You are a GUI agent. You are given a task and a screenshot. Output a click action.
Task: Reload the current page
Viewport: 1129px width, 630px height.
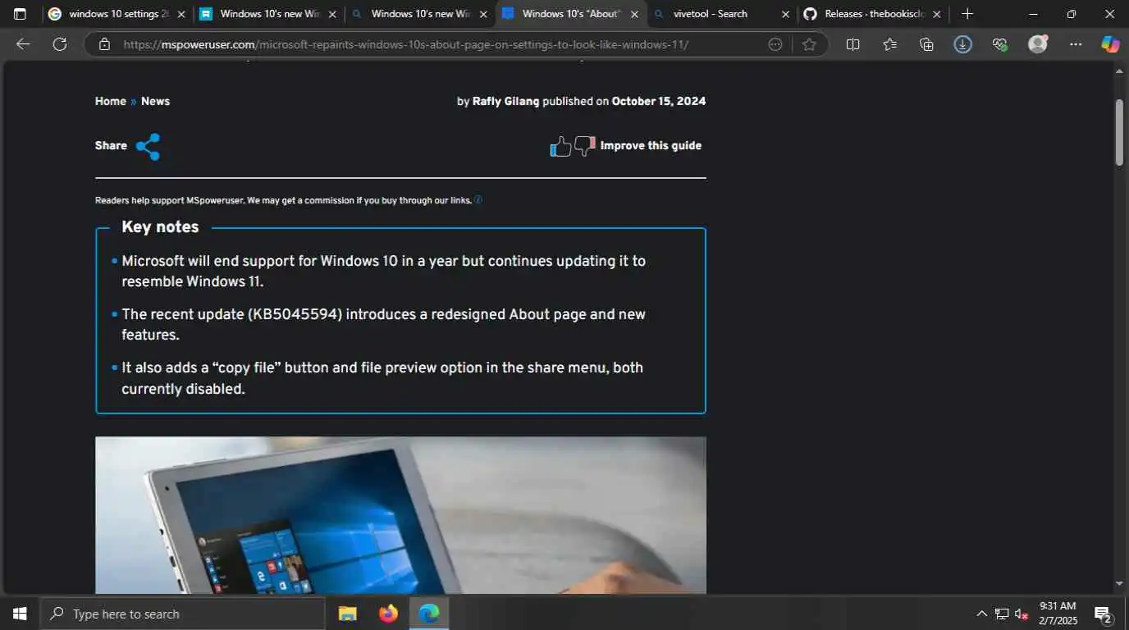60,44
